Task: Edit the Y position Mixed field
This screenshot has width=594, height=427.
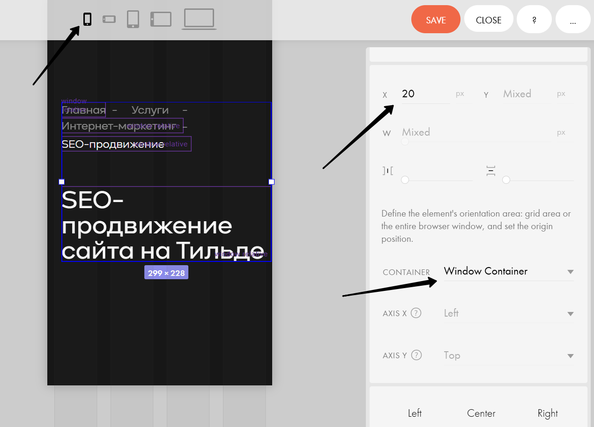Action: click(527, 94)
